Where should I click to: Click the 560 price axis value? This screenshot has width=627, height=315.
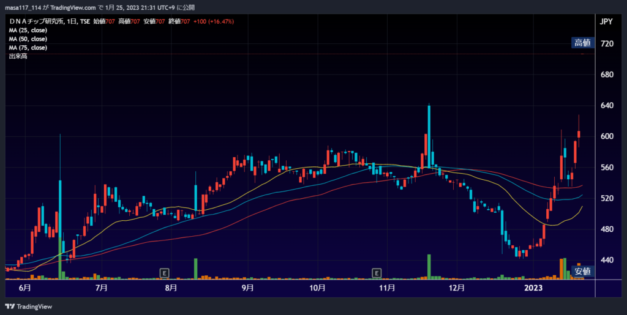(607, 167)
